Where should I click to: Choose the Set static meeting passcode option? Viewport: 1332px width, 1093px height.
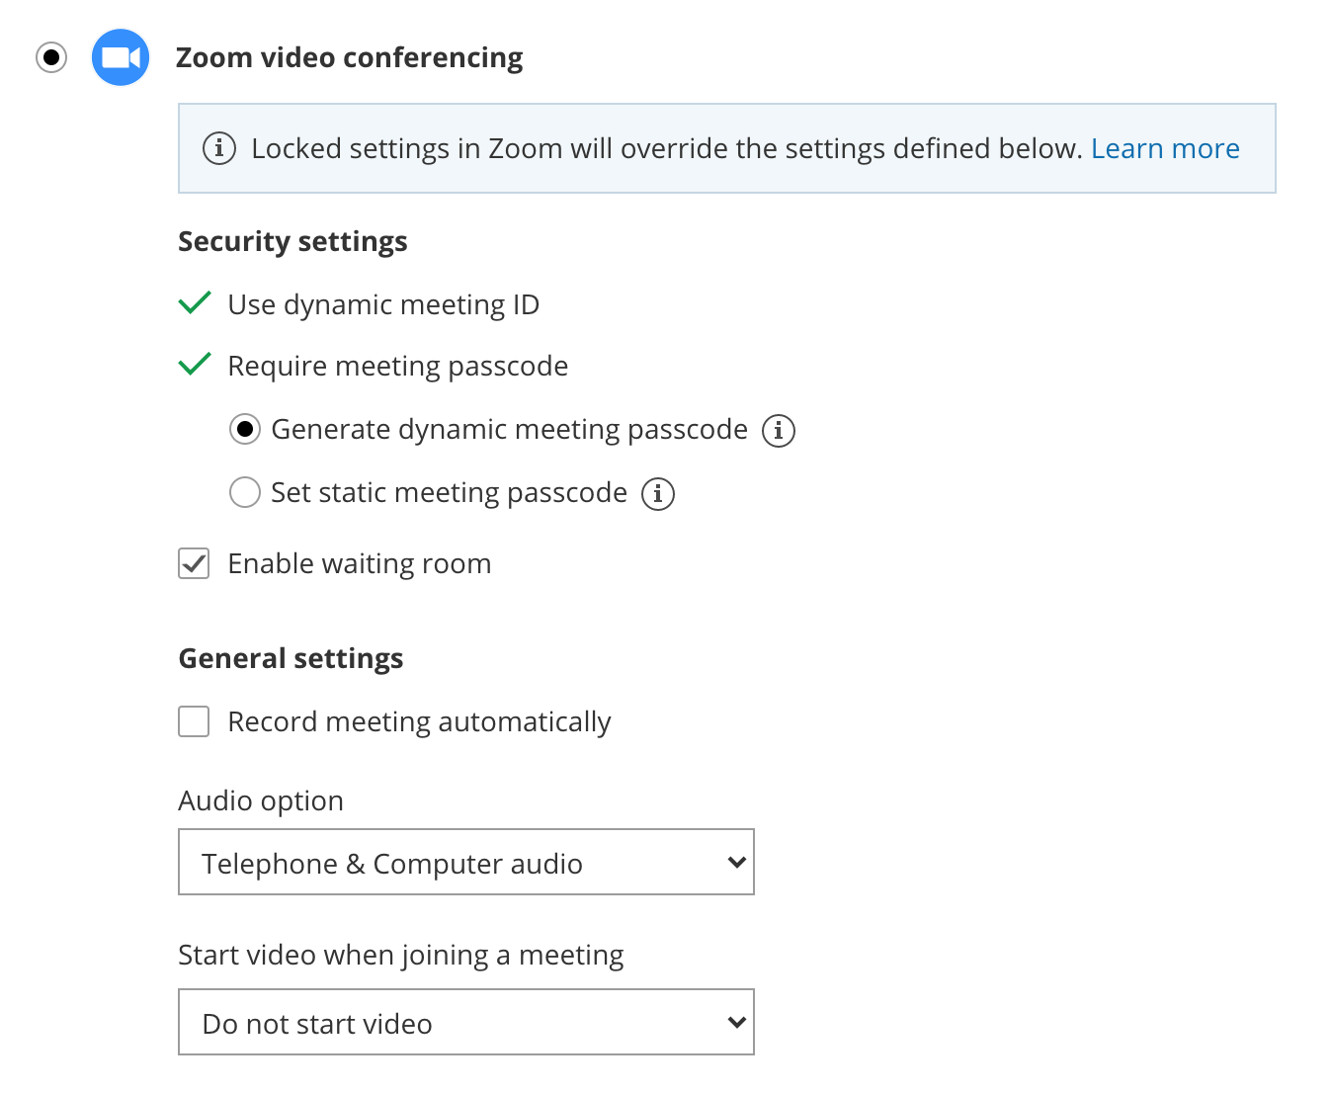245,492
